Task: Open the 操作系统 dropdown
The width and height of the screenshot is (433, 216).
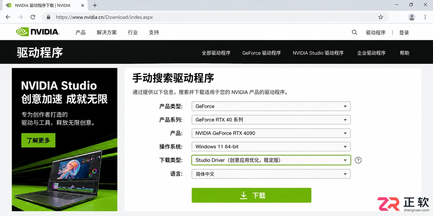Action: pos(271,147)
